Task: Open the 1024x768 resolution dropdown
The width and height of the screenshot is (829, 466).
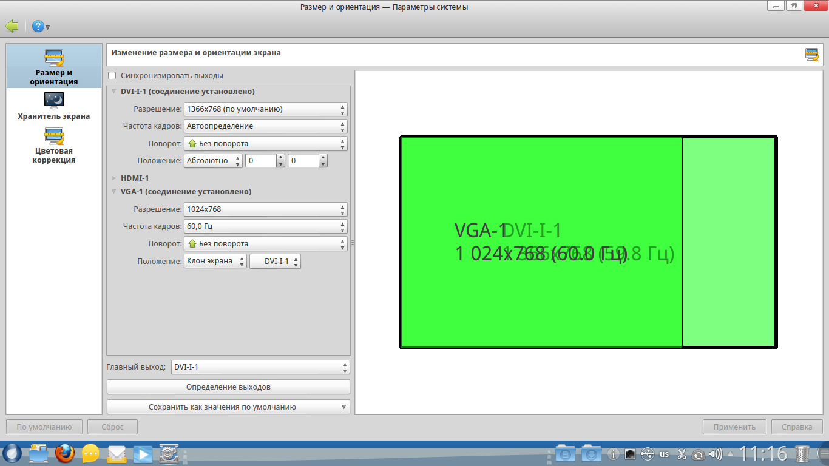Action: click(266, 209)
